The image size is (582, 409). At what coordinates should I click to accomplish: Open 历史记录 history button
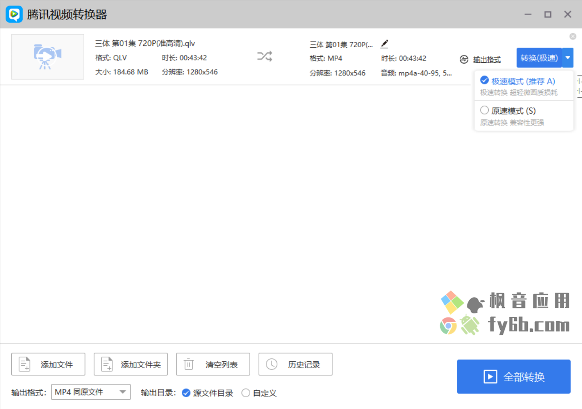coord(295,364)
